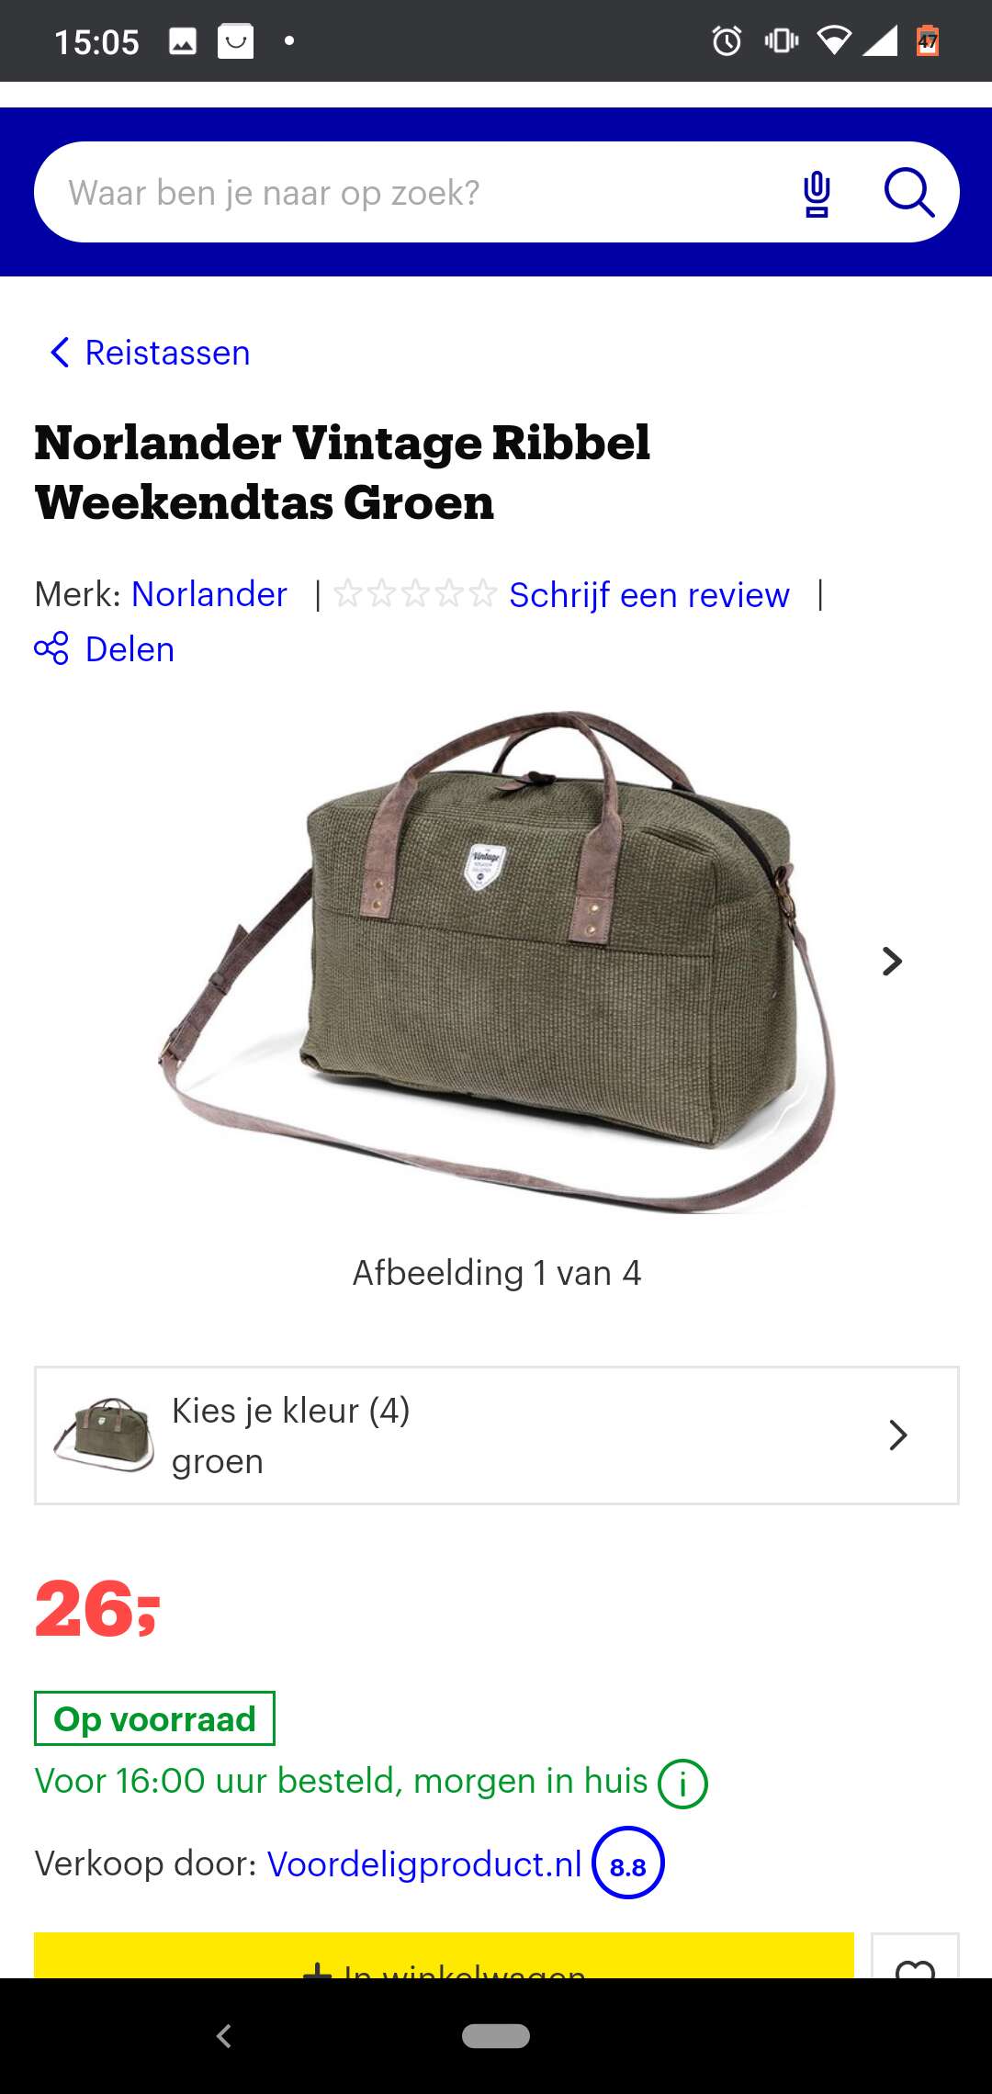
Task: Click the share icon next to Delen
Action: click(51, 648)
